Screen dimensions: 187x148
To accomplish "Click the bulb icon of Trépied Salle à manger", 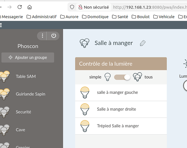I will 85,126.
